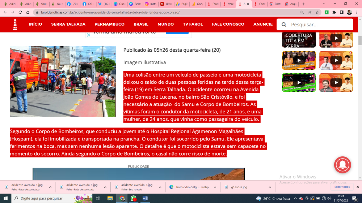Expand g1asdsa.jpg download options
Screen dimensions: 362x203
coord(270,187)
